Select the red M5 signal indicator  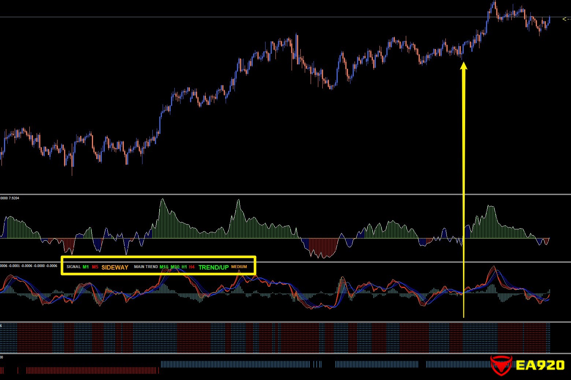(95, 267)
